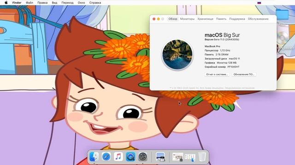Open the Файл menu
This screenshot has width=295, height=165.
[29, 3]
